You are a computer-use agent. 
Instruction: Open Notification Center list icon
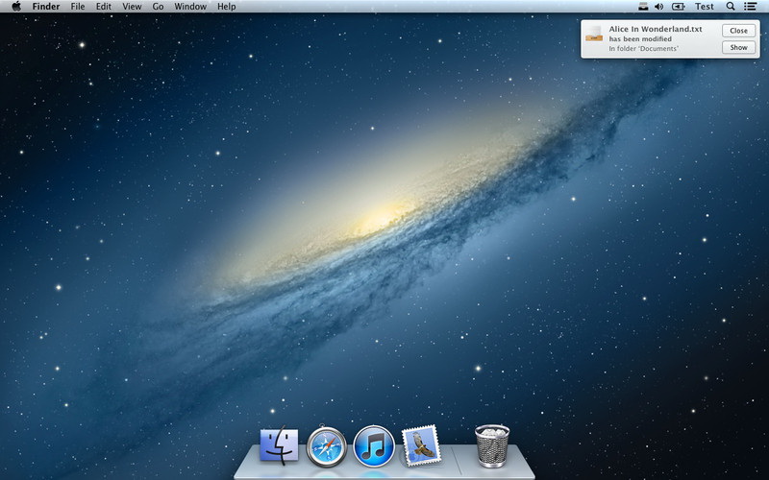[x=751, y=7]
